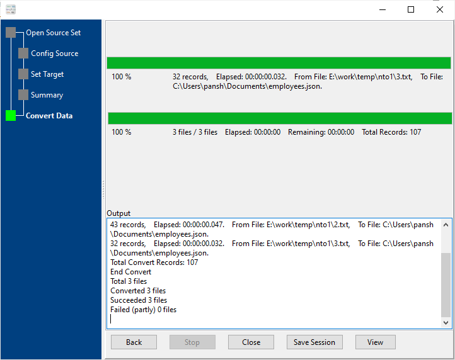
Task: Click the Output scrollbar down arrow
Action: click(x=446, y=322)
